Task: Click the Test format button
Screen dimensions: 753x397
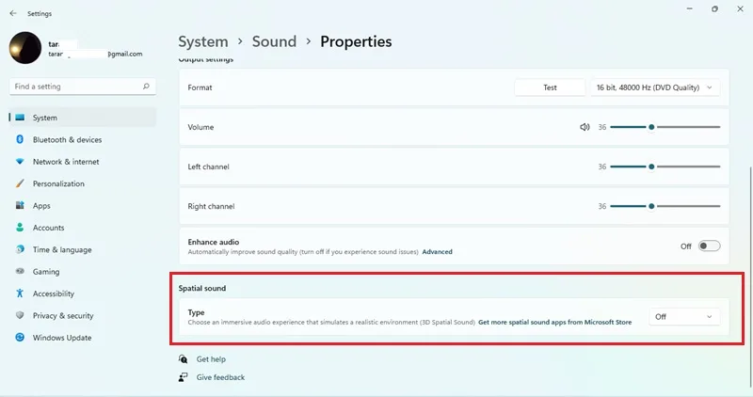Action: tap(550, 87)
